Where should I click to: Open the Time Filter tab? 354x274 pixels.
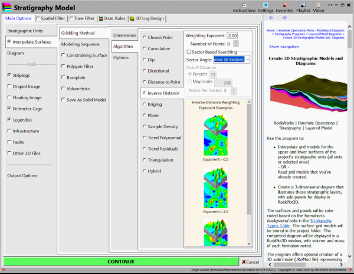(82, 18)
